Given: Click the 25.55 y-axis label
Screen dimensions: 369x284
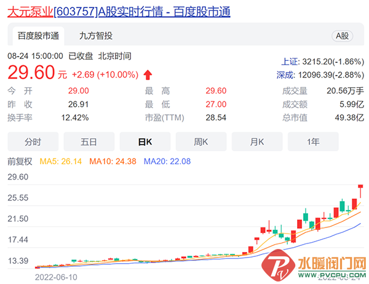Looking at the screenshot, I should click(x=18, y=198).
